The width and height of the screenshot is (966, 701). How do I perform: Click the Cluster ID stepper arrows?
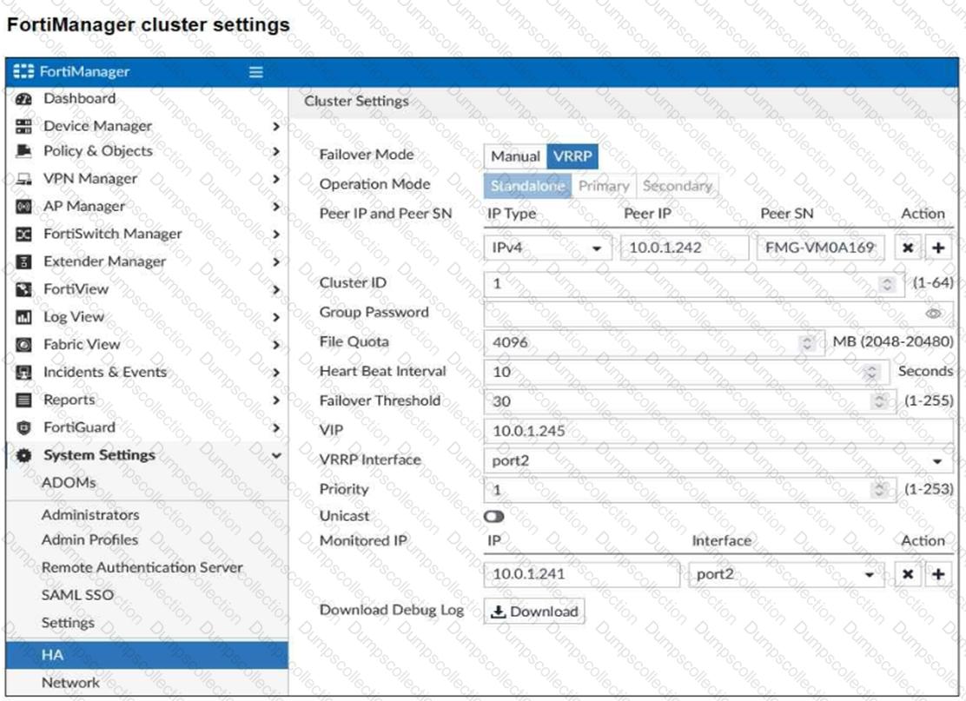(886, 283)
